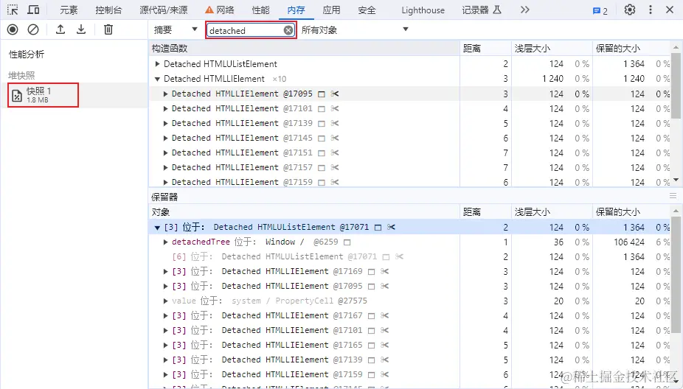Viewport: 683px width, 389px height.
Task: Expand Detached HTMLUListElement constructor group
Action: [157, 64]
